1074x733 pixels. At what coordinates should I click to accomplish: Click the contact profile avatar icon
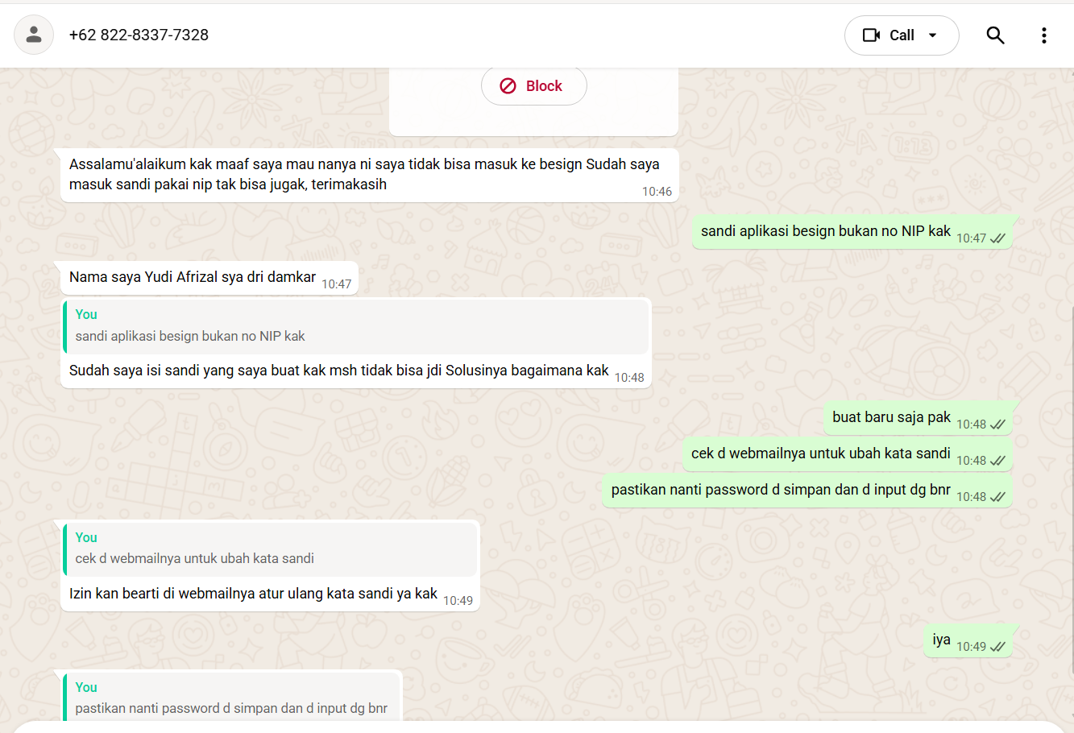(34, 35)
